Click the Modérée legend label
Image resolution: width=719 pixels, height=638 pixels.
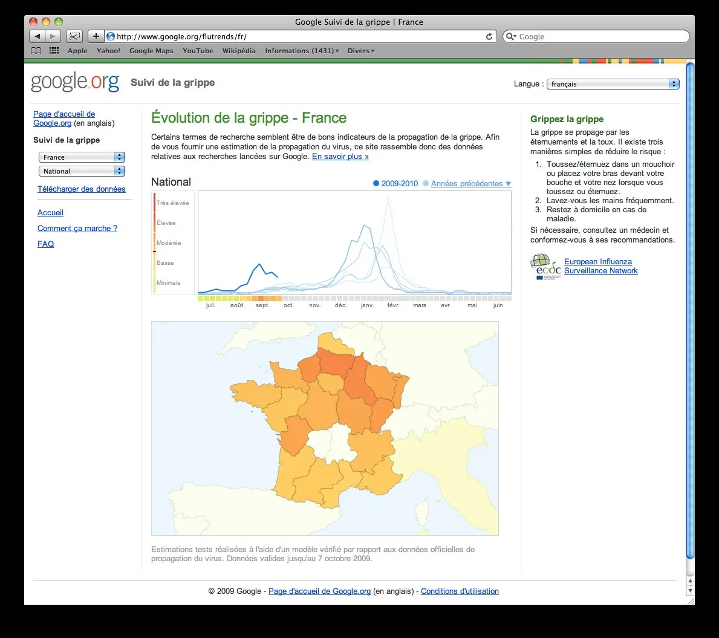coord(169,243)
